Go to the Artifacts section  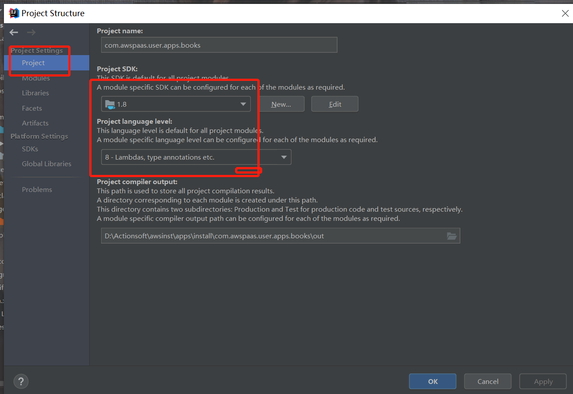35,123
